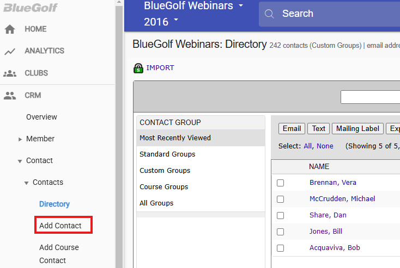Select Most Recently Viewed group
The height and width of the screenshot is (268, 400).
pyautogui.click(x=201, y=138)
